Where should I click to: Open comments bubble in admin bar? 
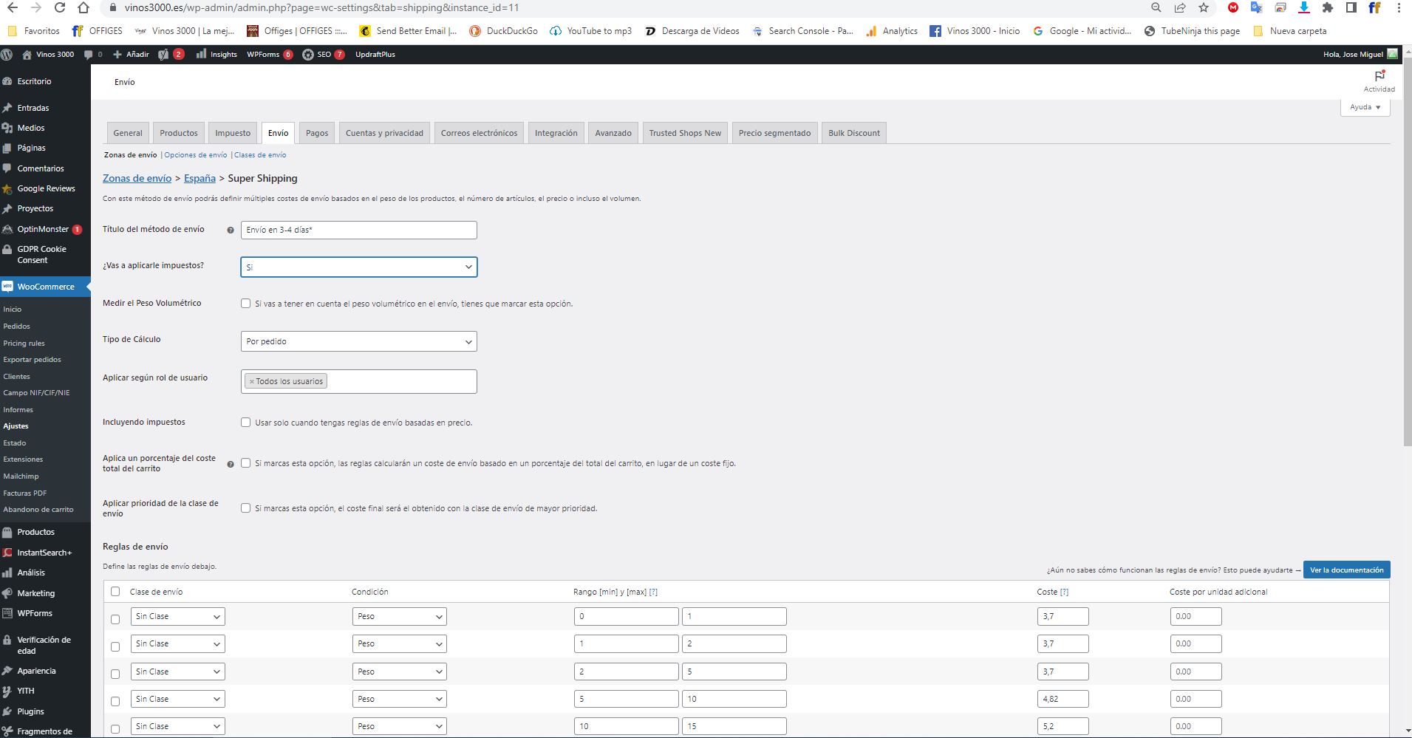(x=93, y=54)
